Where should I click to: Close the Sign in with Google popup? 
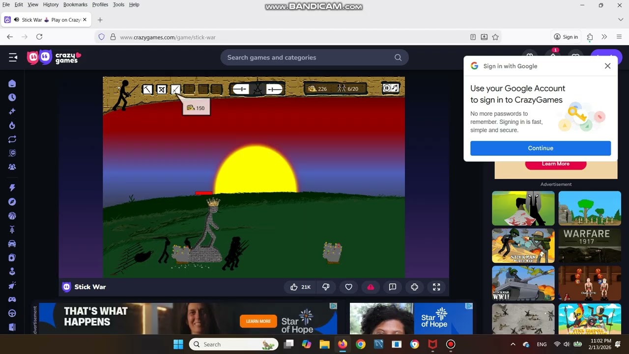click(607, 66)
